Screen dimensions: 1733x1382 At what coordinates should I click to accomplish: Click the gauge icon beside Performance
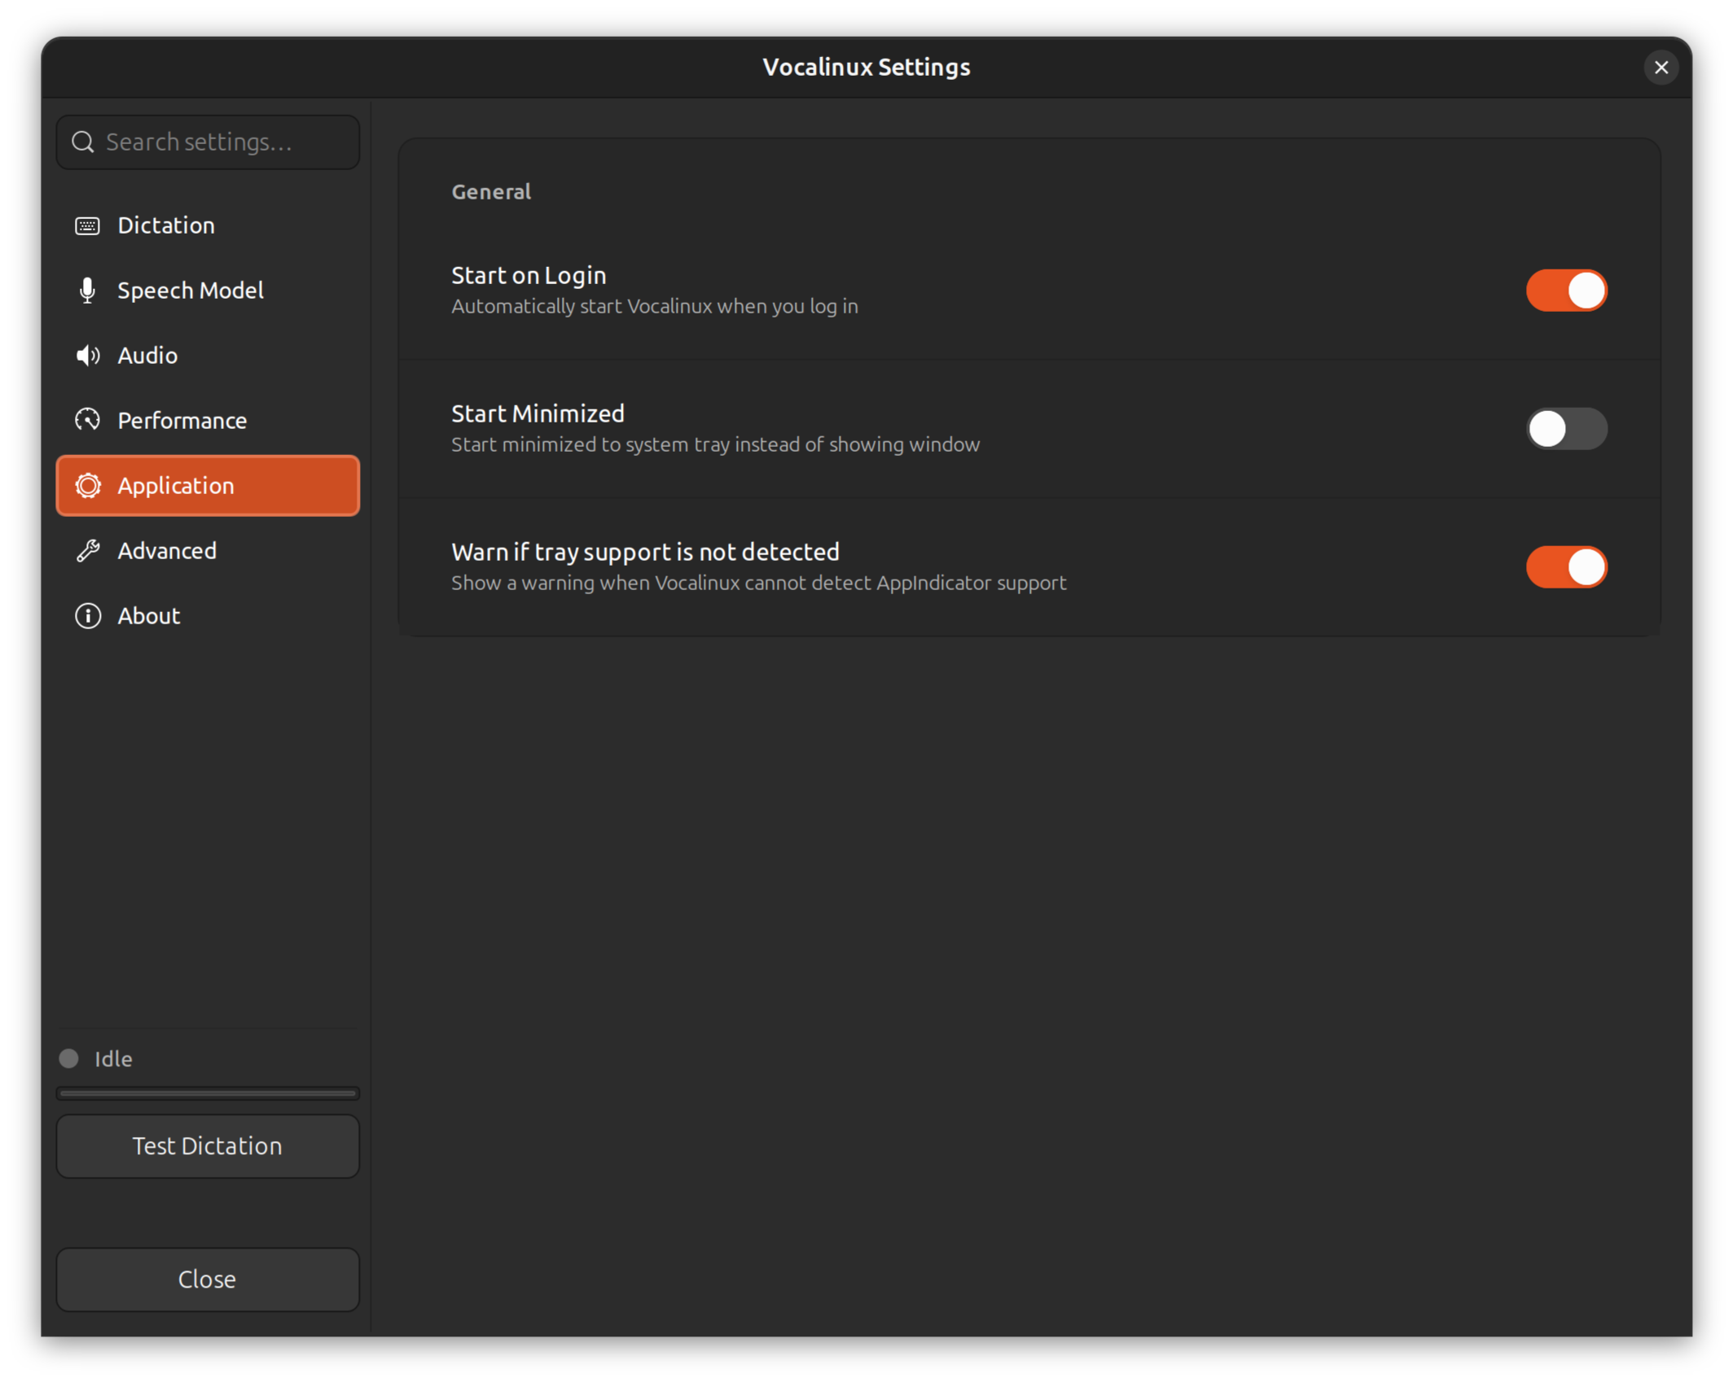click(87, 420)
